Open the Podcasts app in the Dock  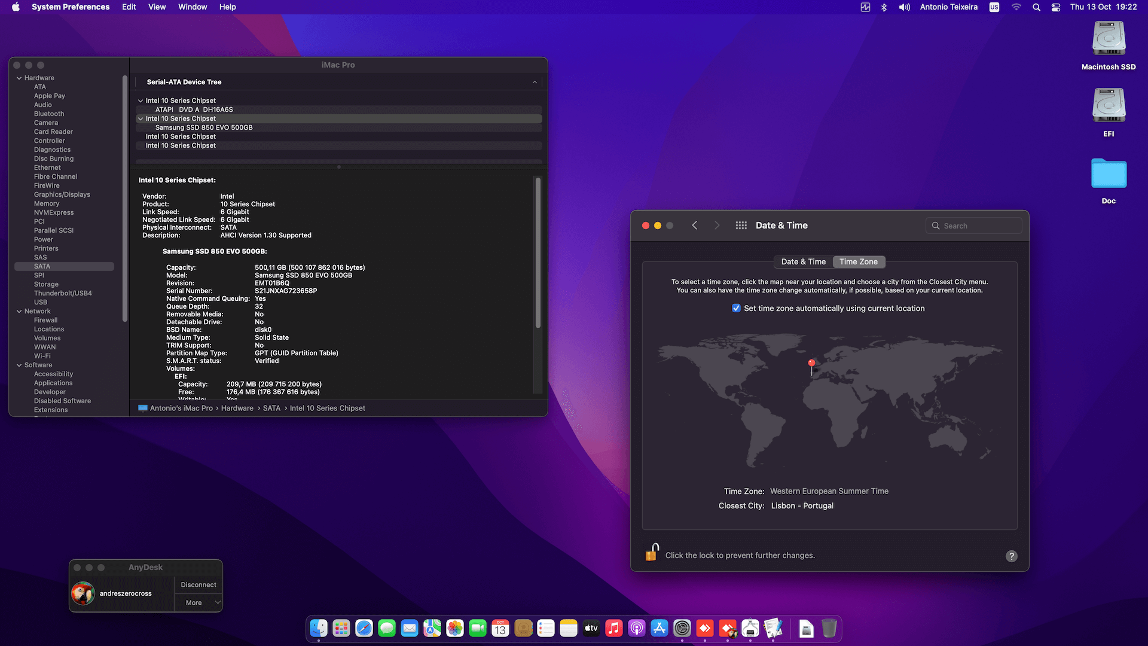click(x=637, y=628)
